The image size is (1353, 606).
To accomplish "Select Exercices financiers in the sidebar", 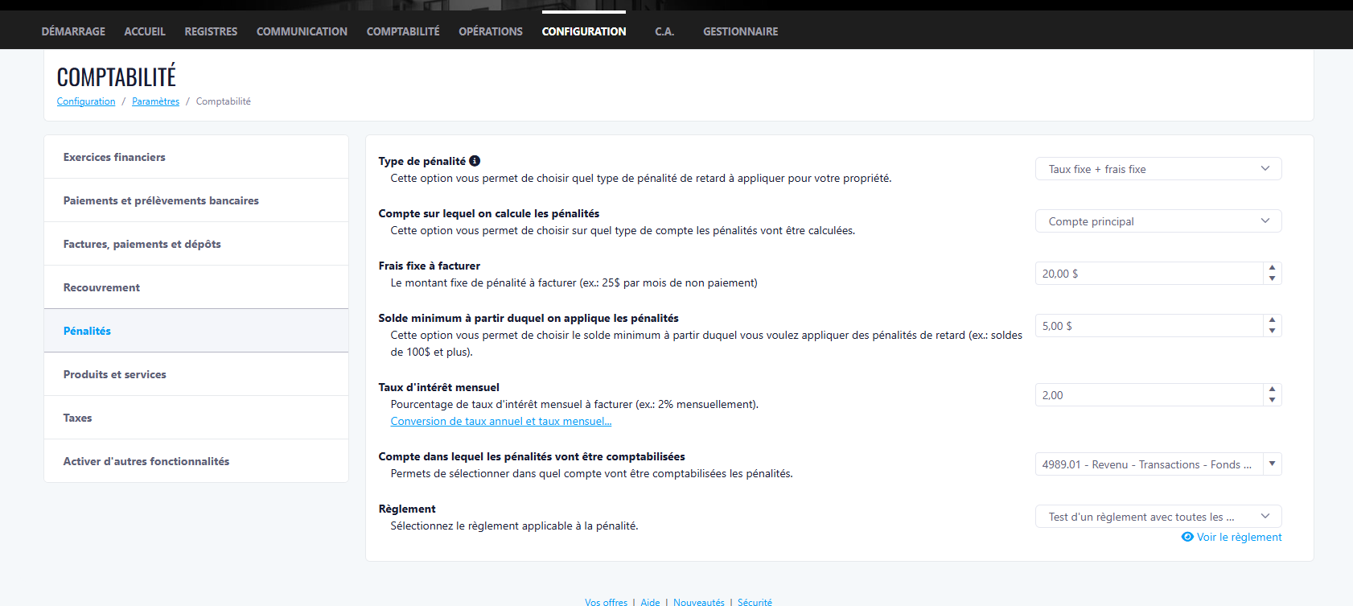I will tap(196, 157).
